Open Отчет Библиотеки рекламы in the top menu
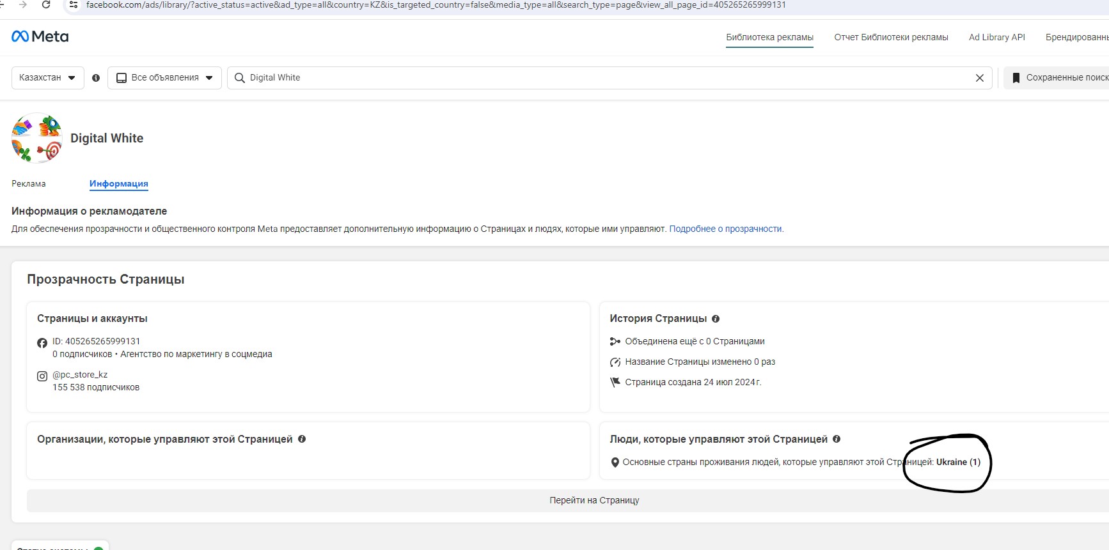This screenshot has width=1109, height=550. (891, 38)
